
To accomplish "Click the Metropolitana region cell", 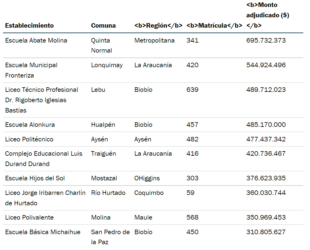I will coord(154,40).
